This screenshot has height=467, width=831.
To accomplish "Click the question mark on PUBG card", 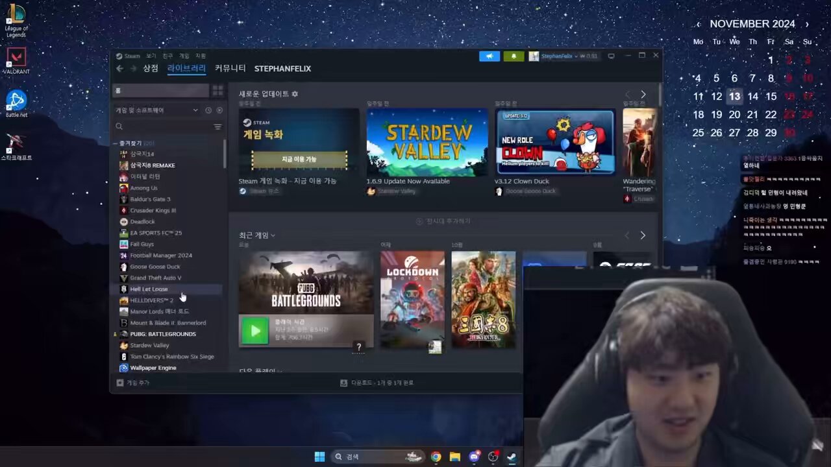I will click(x=358, y=347).
